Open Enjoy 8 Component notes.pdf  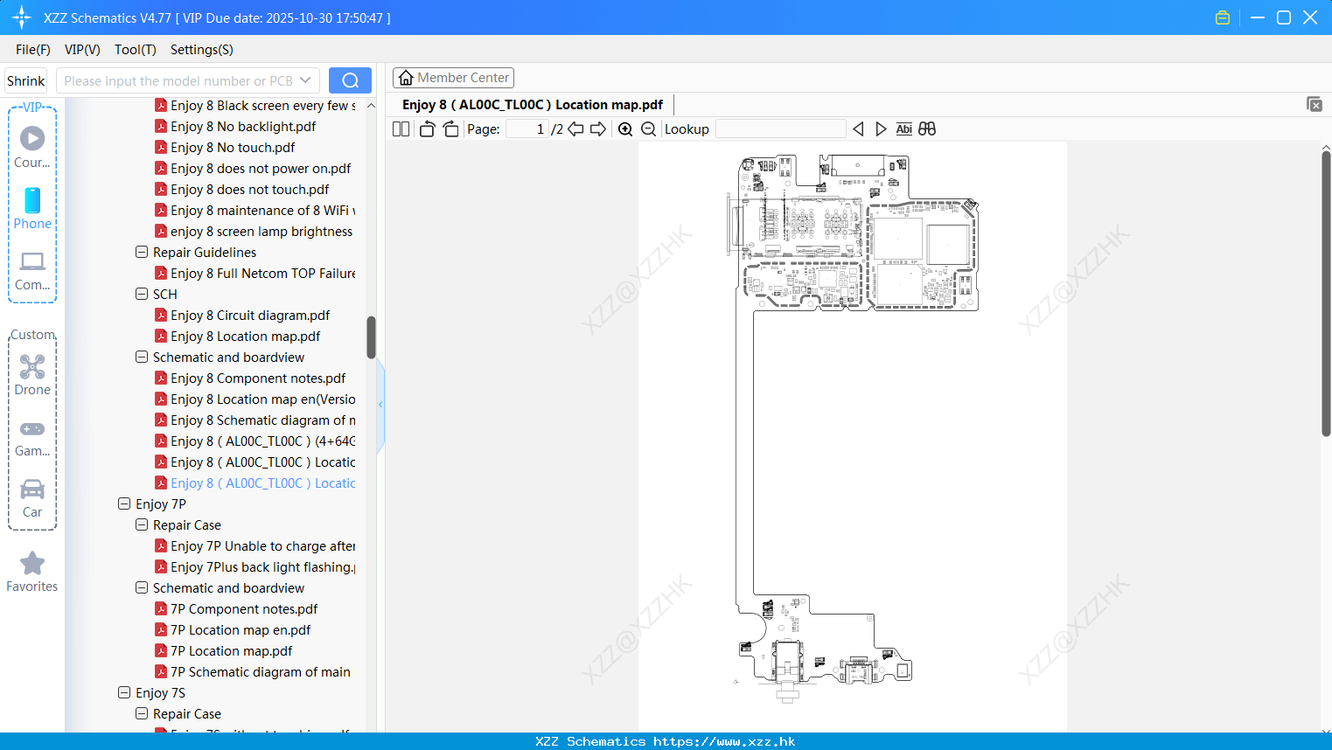tap(258, 378)
